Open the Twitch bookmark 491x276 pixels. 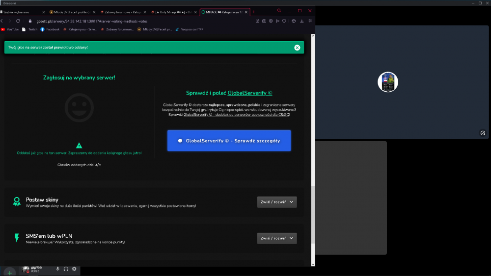30,29
